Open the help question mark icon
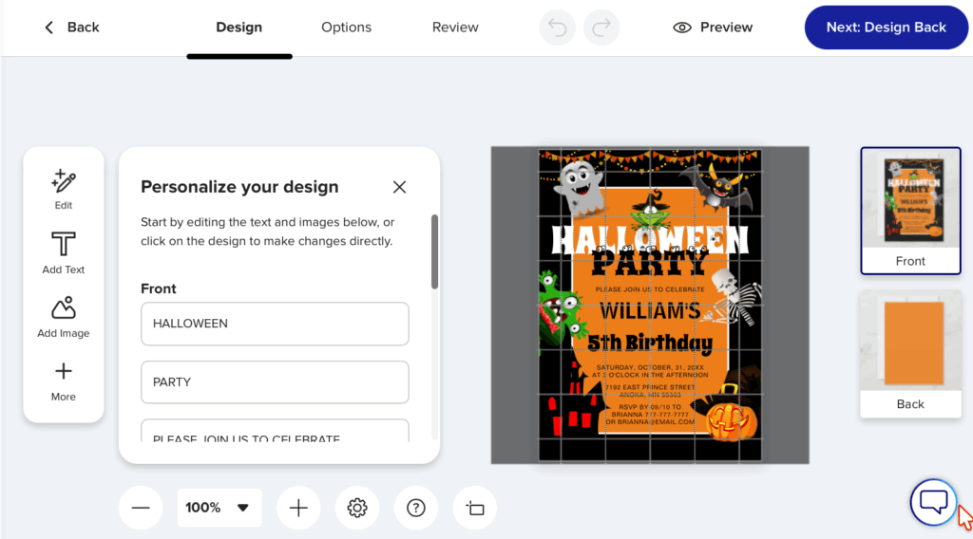This screenshot has width=973, height=539. point(415,508)
